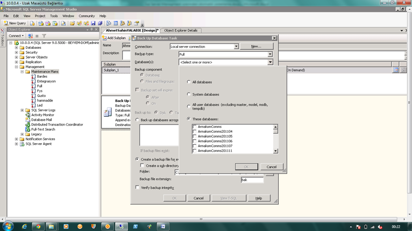Enable Verify backup integrity checkbox
The image size is (412, 231).
click(137, 187)
